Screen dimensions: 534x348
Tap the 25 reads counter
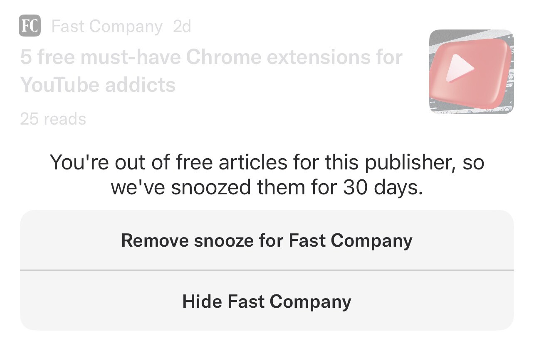click(53, 119)
